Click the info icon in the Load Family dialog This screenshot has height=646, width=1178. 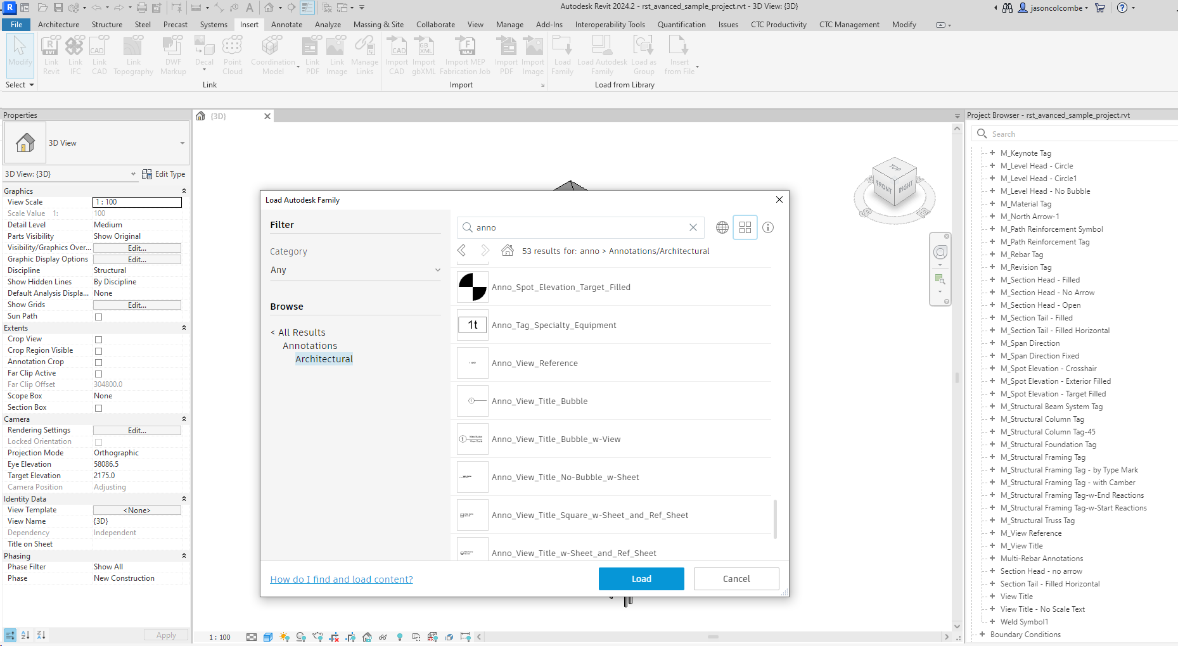[767, 227]
